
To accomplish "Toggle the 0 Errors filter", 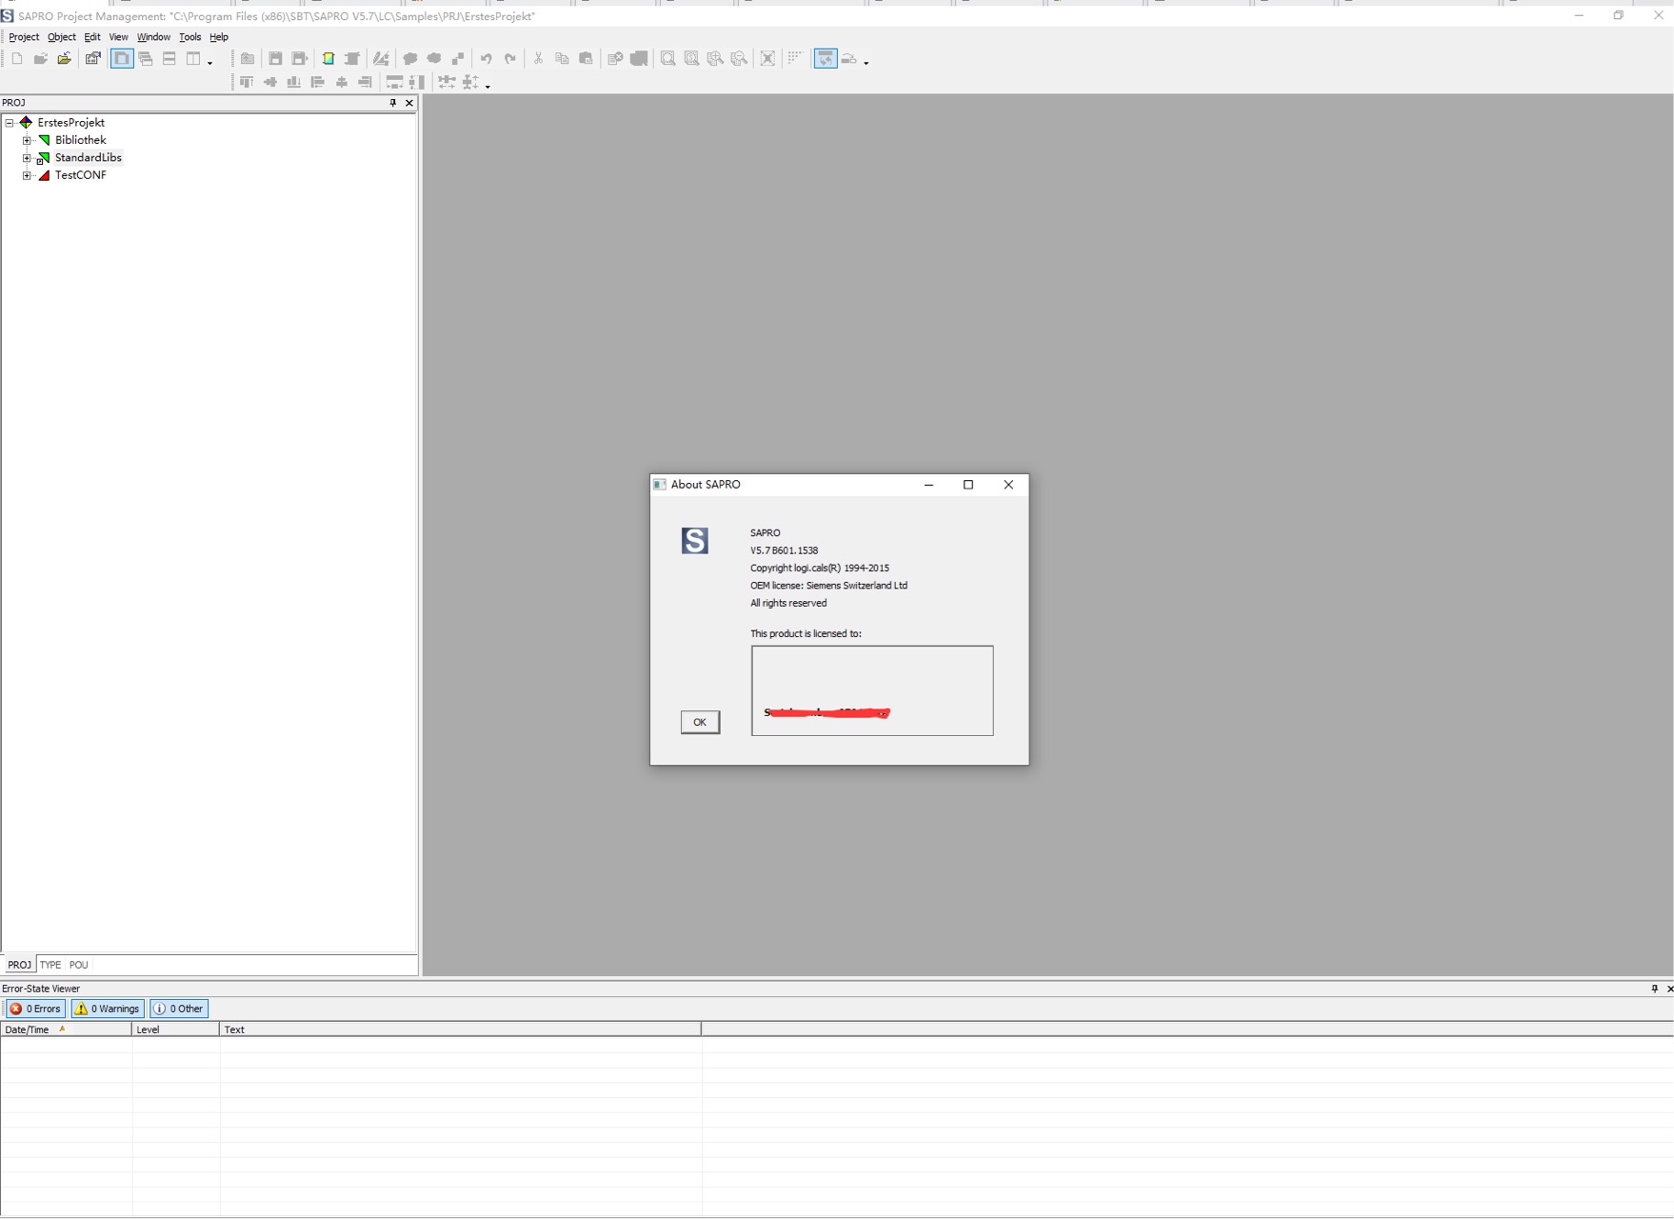I will pyautogui.click(x=35, y=1009).
